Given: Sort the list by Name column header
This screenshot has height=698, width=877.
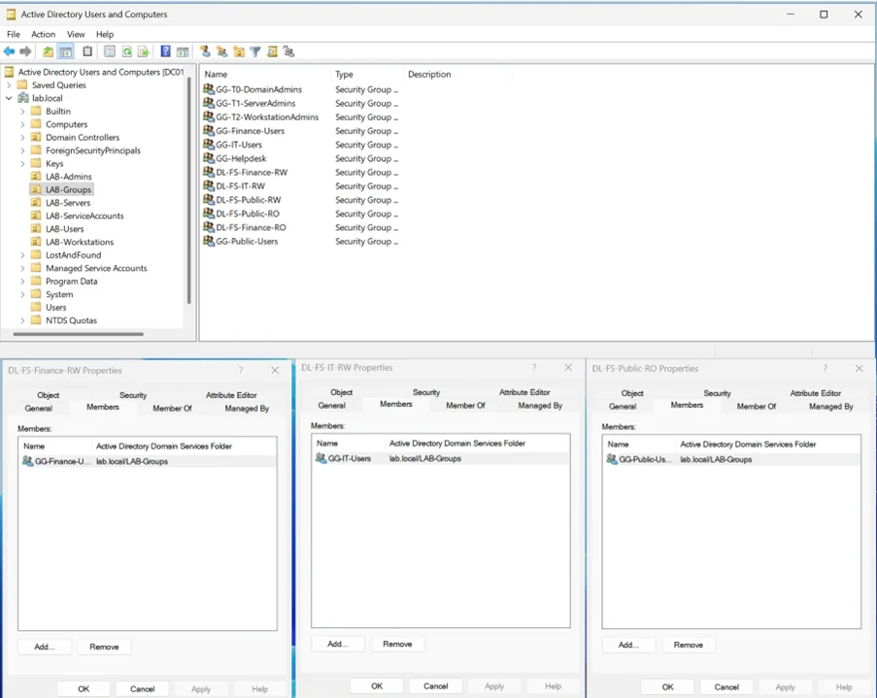Looking at the screenshot, I should point(266,75).
